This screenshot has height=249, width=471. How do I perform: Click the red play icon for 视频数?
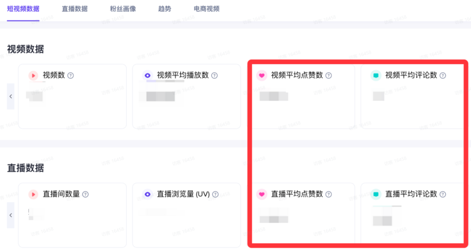(x=33, y=75)
